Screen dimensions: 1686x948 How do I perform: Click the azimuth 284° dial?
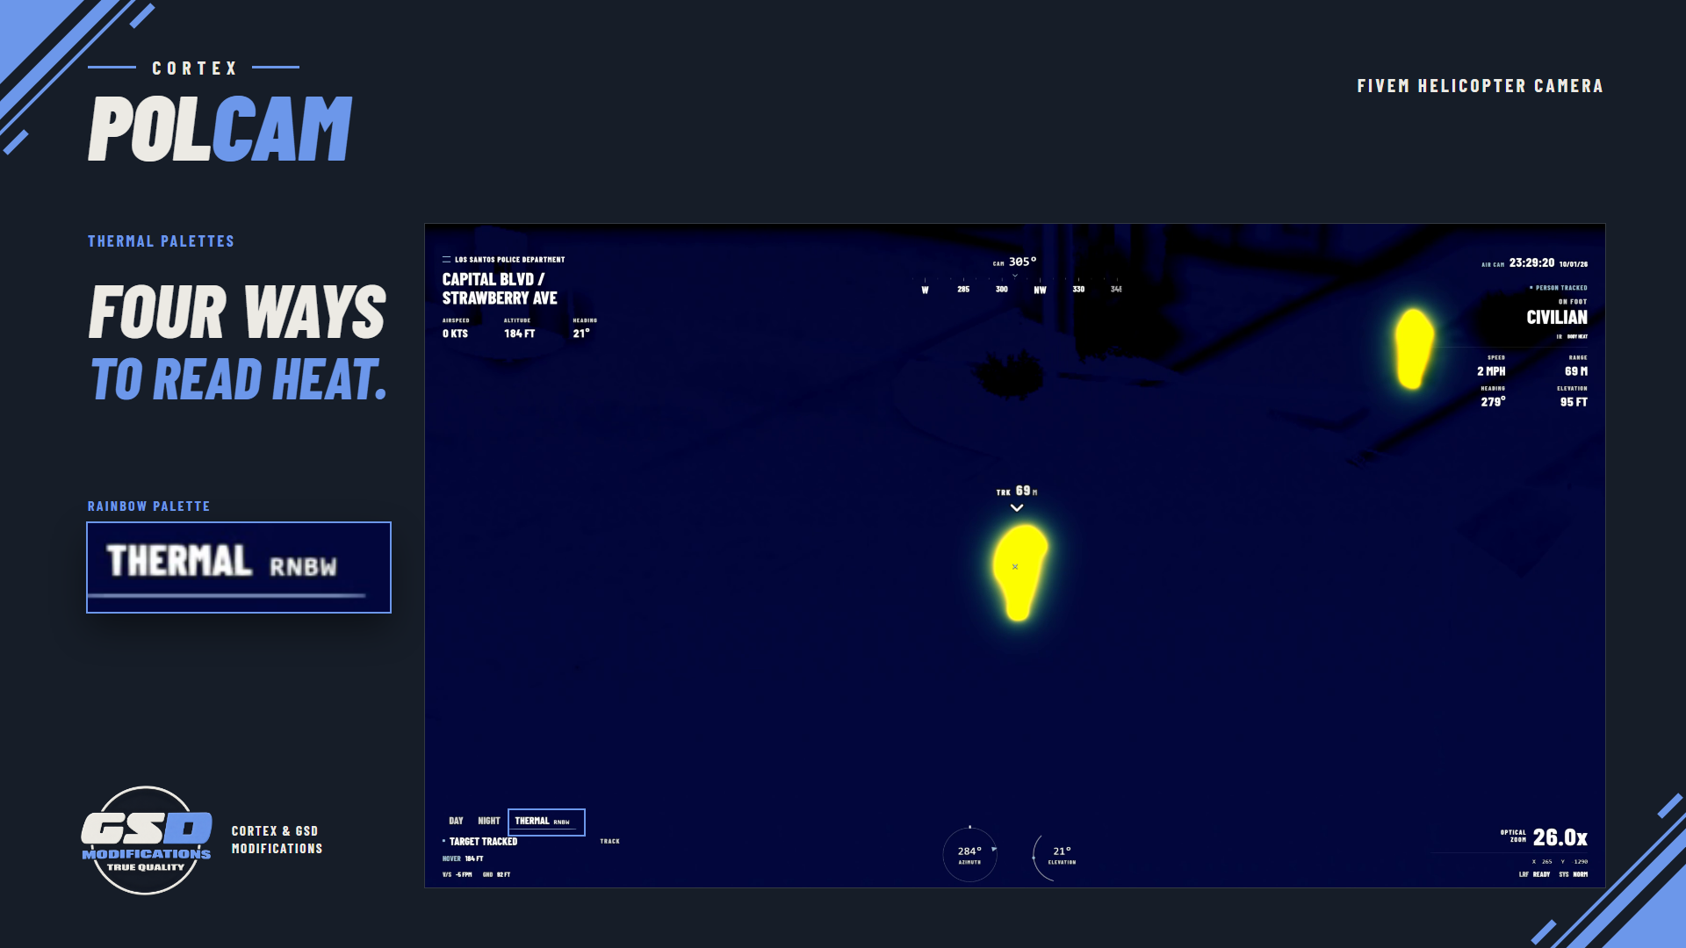click(x=969, y=854)
